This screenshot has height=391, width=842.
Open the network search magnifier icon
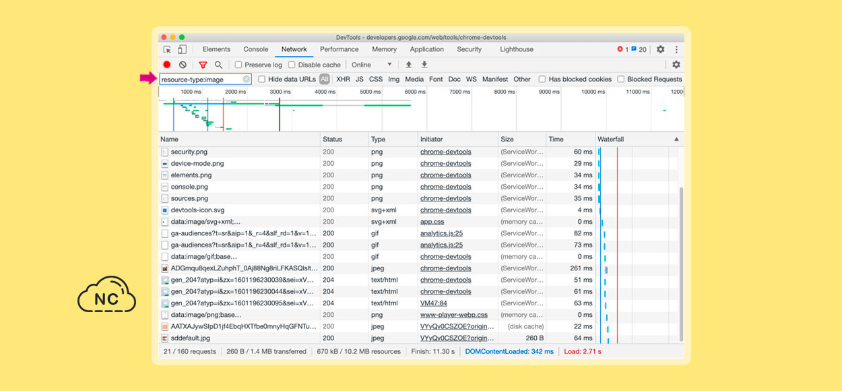(218, 65)
